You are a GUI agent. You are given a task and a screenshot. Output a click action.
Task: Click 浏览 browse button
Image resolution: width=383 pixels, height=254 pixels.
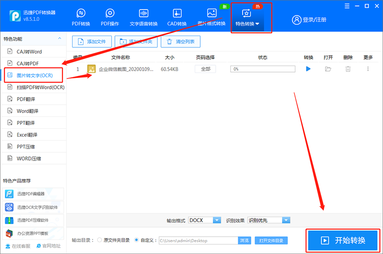[244, 241]
